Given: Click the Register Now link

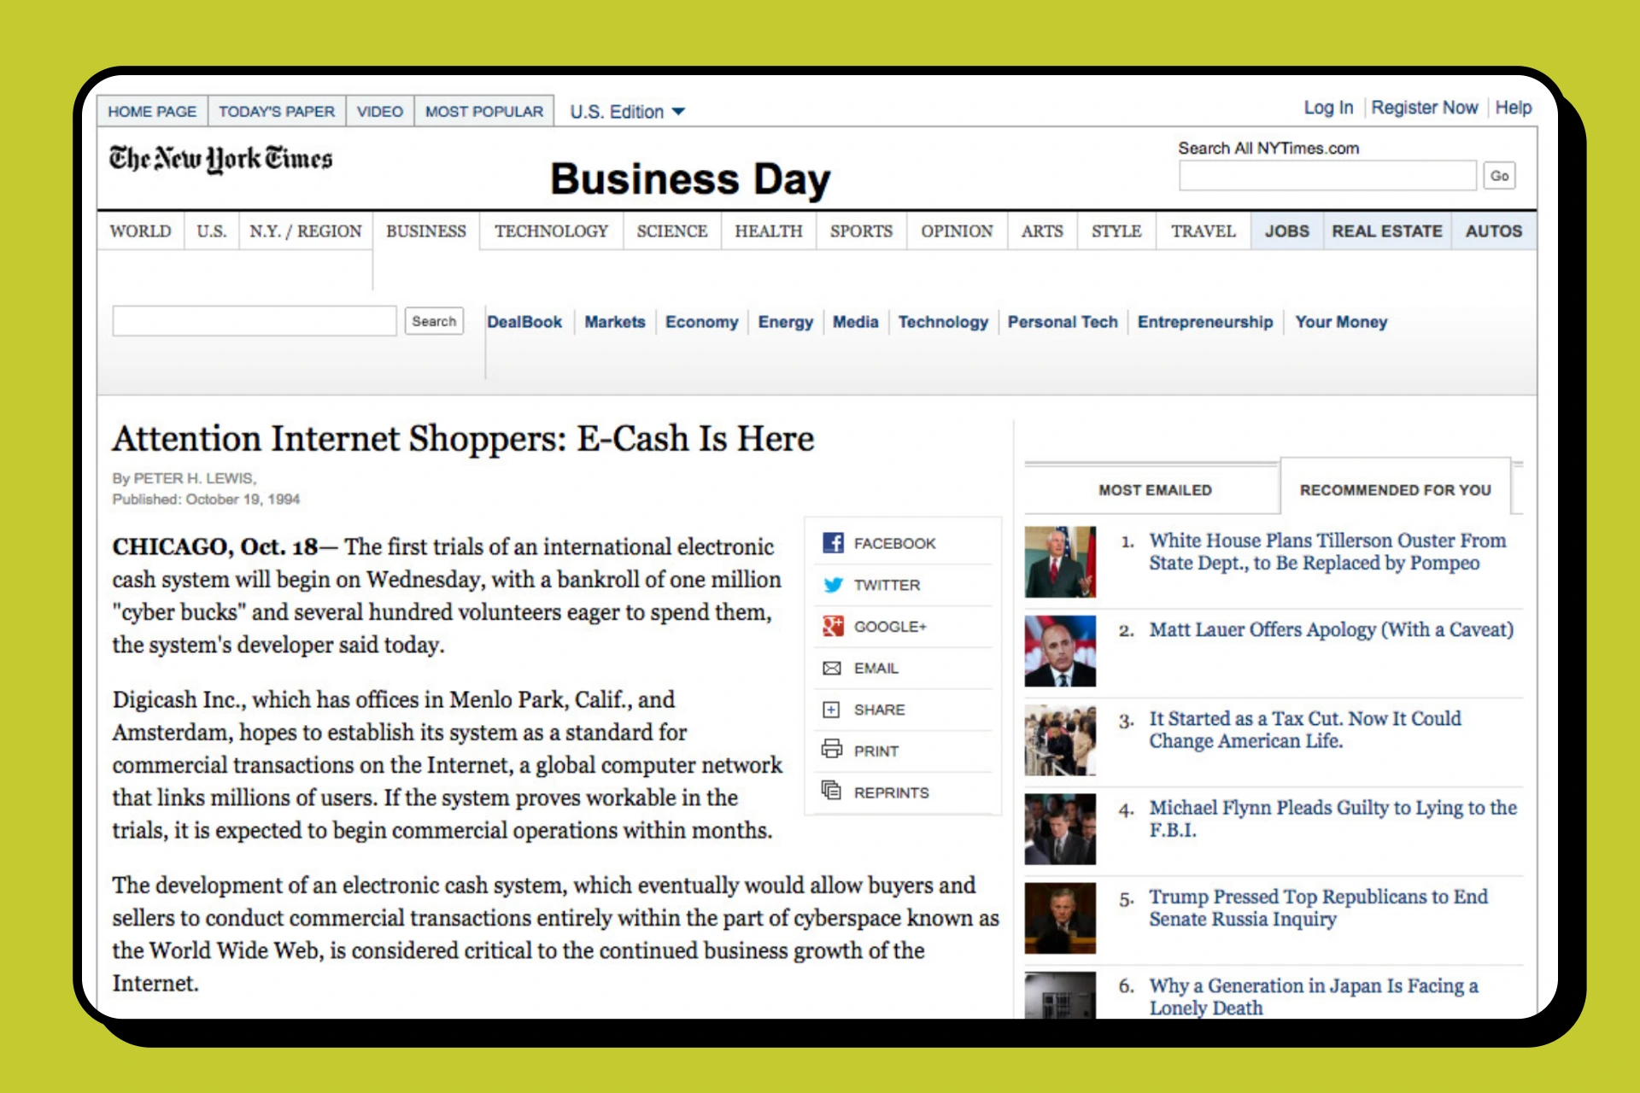Looking at the screenshot, I should (1424, 108).
